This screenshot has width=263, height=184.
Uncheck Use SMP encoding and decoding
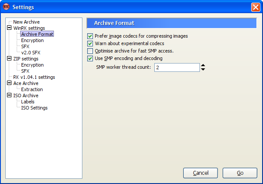(x=90, y=58)
